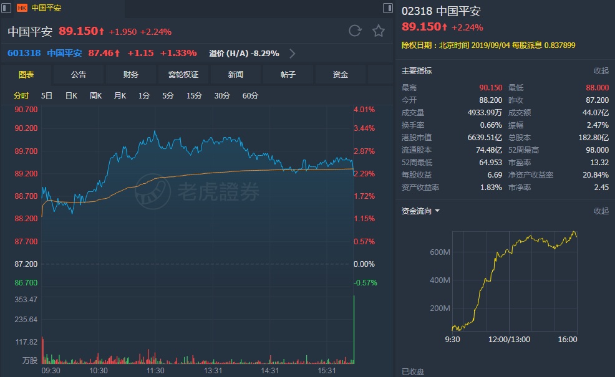Choose the 15分 chart interval
Screen dimensions: 615x377
(x=194, y=96)
